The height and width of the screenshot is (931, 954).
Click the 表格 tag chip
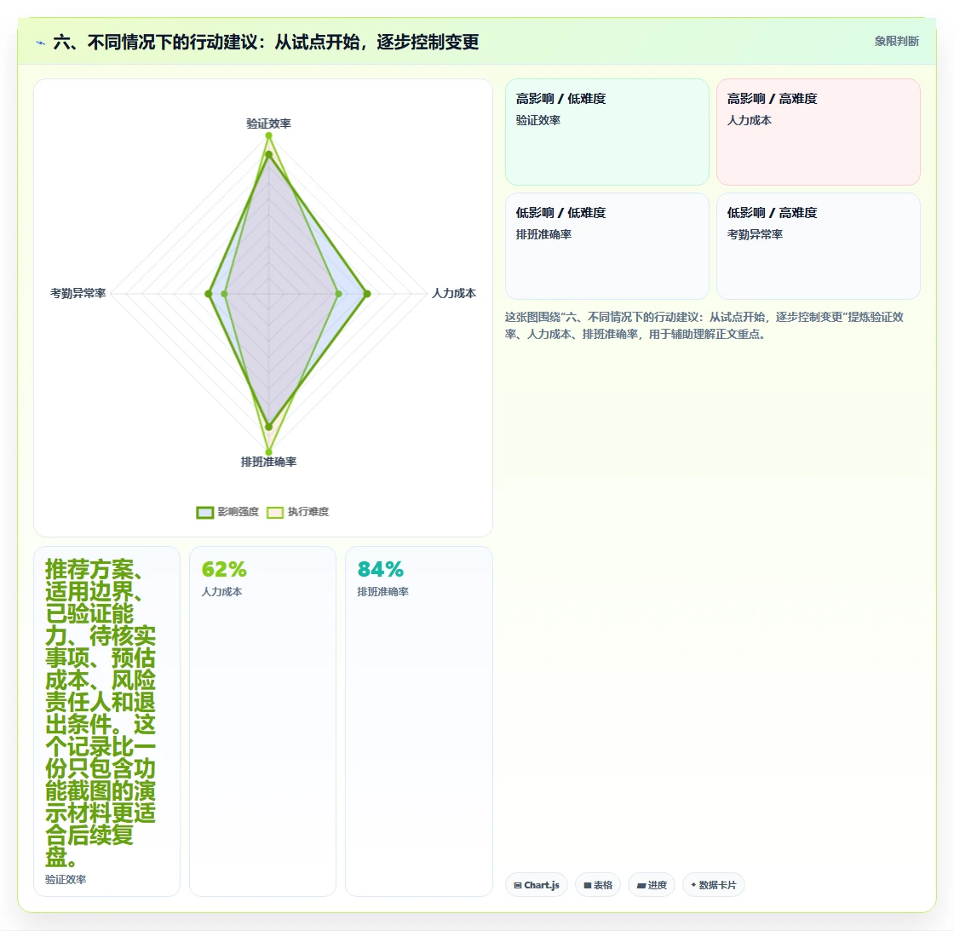tap(597, 885)
